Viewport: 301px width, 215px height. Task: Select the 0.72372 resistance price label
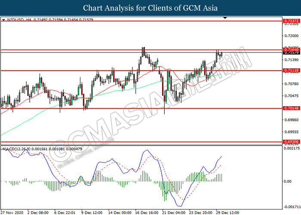point(292,21)
